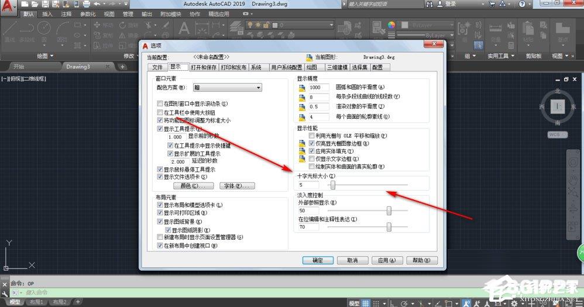This screenshot has width=584, height=307.
Task: Enable show text boundary frame only checkbox
Action: point(312,159)
